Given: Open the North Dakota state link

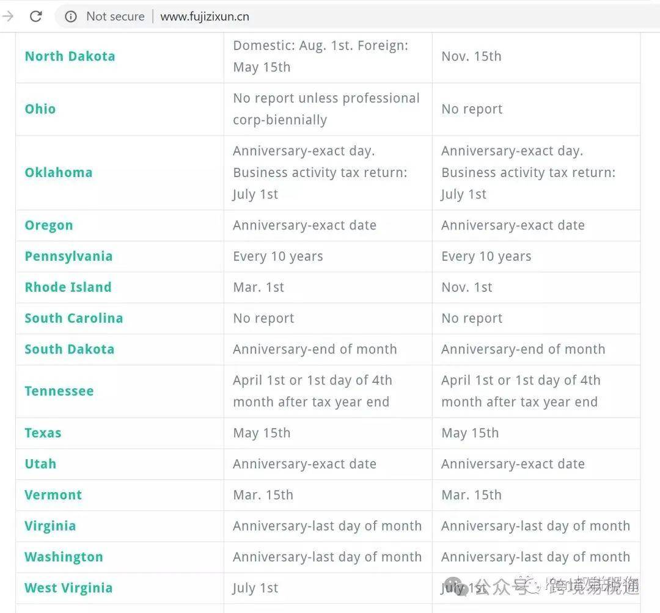Looking at the screenshot, I should [x=70, y=56].
